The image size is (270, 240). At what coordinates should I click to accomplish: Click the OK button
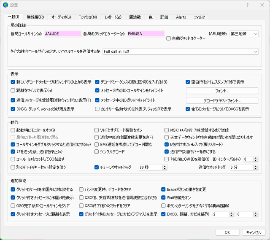pyautogui.click(x=227, y=232)
